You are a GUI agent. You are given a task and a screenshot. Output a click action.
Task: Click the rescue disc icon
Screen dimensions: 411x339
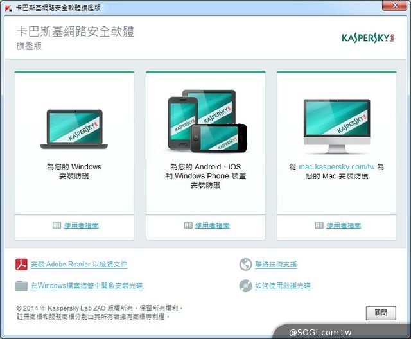245,286
